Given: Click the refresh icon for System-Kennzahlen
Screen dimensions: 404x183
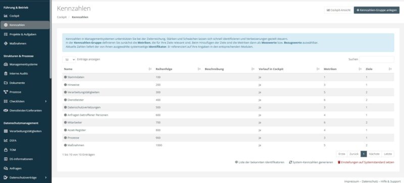Looking at the screenshot, I should coord(290,162).
